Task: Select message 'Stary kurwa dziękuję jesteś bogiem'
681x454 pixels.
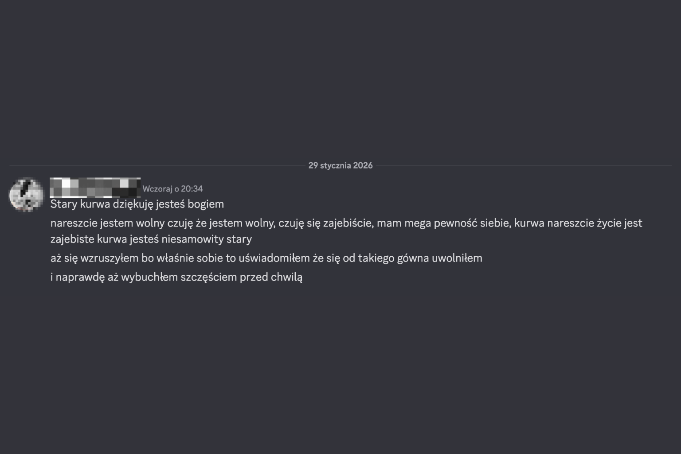Action: click(x=137, y=204)
